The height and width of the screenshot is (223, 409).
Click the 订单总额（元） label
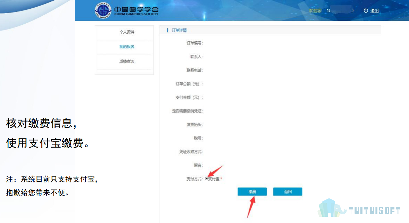189,84
